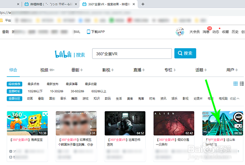The width and height of the screenshot is (245, 165).
Task: Filter by 舞蹈 category
Action: pyautogui.click(x=74, y=99)
